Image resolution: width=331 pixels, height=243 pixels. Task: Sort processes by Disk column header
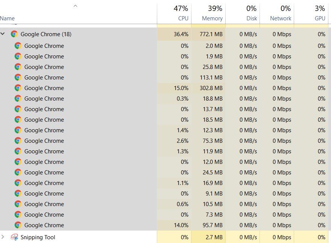(x=243, y=13)
